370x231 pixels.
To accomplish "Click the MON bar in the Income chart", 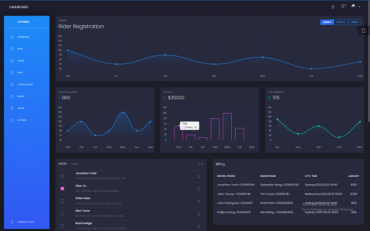I will click(x=227, y=126).
